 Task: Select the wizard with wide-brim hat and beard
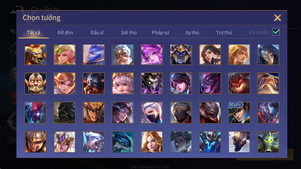click(268, 83)
